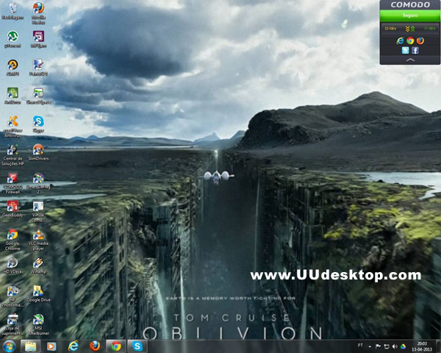Click the network tray icon
This screenshot has width=441, height=353.
(x=387, y=346)
